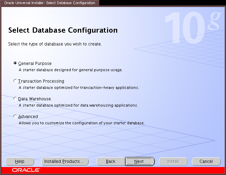Image resolution: width=226 pixels, height=175 pixels.
Task: Click the 'Select the type of database' instruction
Action: pos(55,44)
